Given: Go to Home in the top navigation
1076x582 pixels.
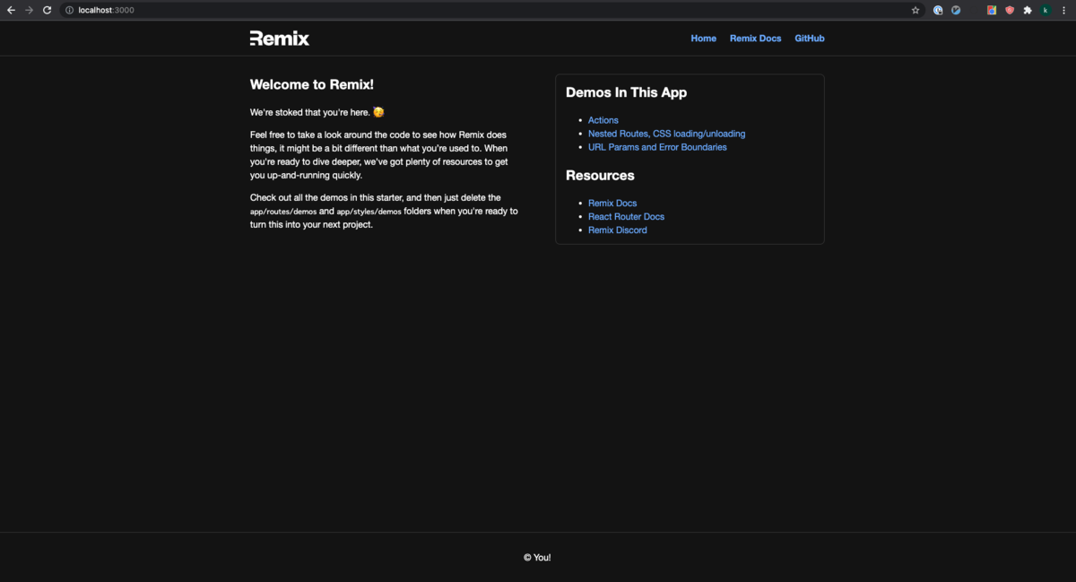Looking at the screenshot, I should point(704,39).
